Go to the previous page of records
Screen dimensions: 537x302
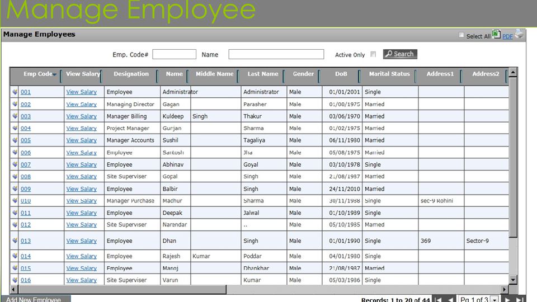[451, 300]
